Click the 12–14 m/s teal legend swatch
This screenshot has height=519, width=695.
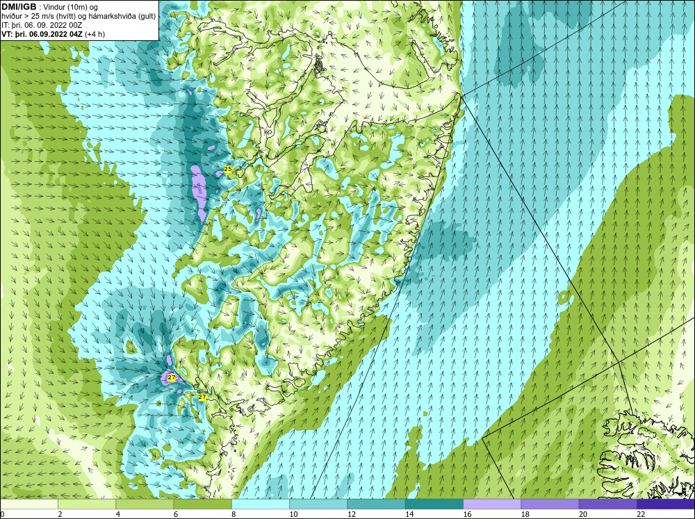pyautogui.click(x=376, y=504)
